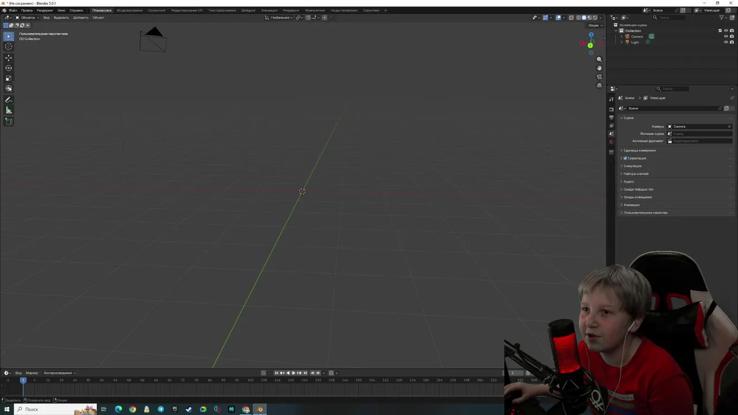Select the Move tool
The height and width of the screenshot is (415, 738).
click(x=9, y=58)
